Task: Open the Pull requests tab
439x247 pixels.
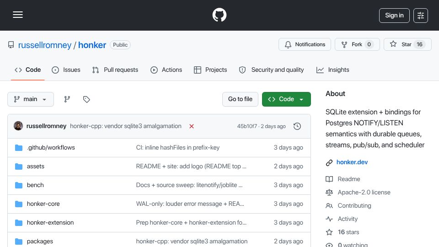Action: (115, 70)
